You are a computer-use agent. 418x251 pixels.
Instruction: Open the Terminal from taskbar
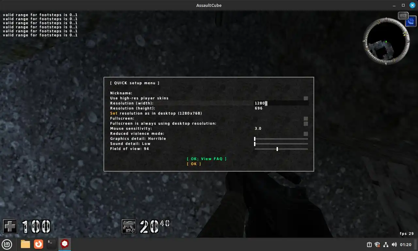pos(51,244)
